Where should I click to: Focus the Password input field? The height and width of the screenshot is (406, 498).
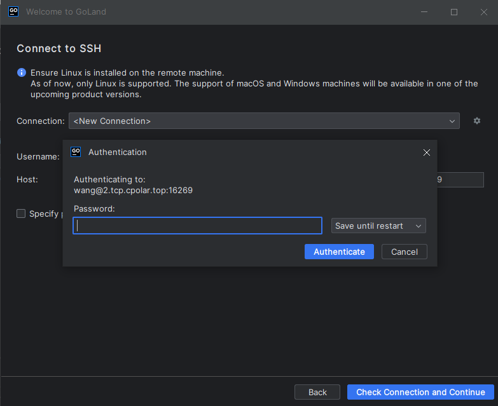(x=197, y=226)
